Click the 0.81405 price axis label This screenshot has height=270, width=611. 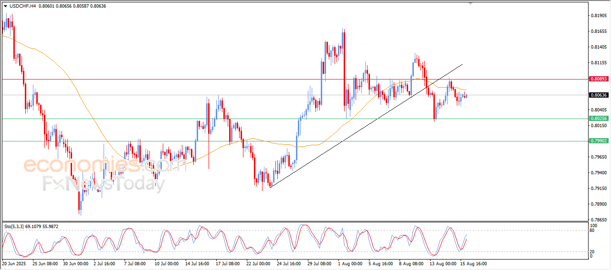599,47
